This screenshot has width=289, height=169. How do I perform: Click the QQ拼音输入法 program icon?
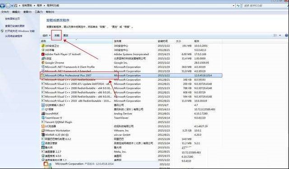click(x=43, y=105)
